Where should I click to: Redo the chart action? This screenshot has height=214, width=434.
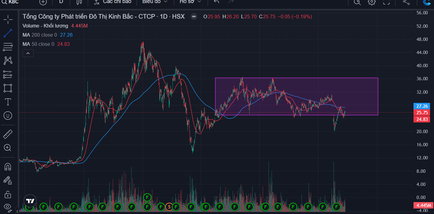click(231, 2)
